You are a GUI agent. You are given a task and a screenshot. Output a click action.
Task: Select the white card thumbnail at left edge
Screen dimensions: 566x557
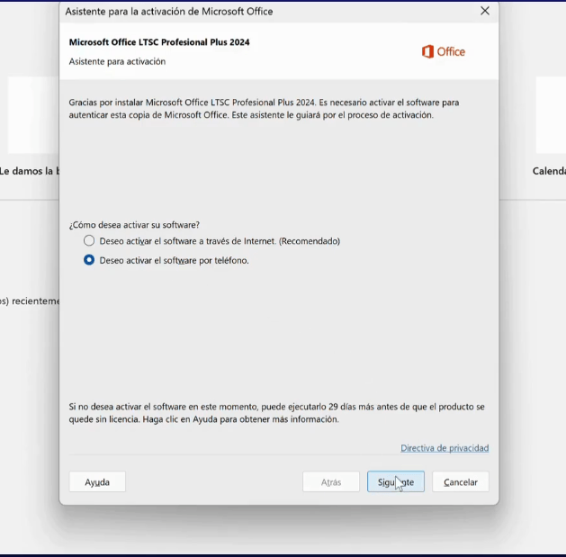click(32, 115)
